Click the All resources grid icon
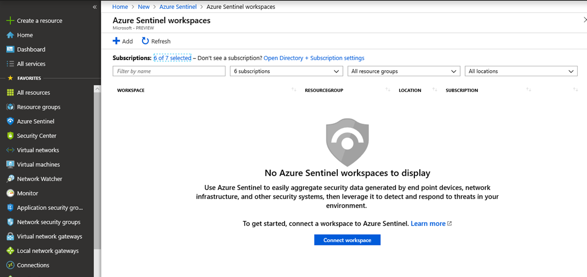 (10, 92)
